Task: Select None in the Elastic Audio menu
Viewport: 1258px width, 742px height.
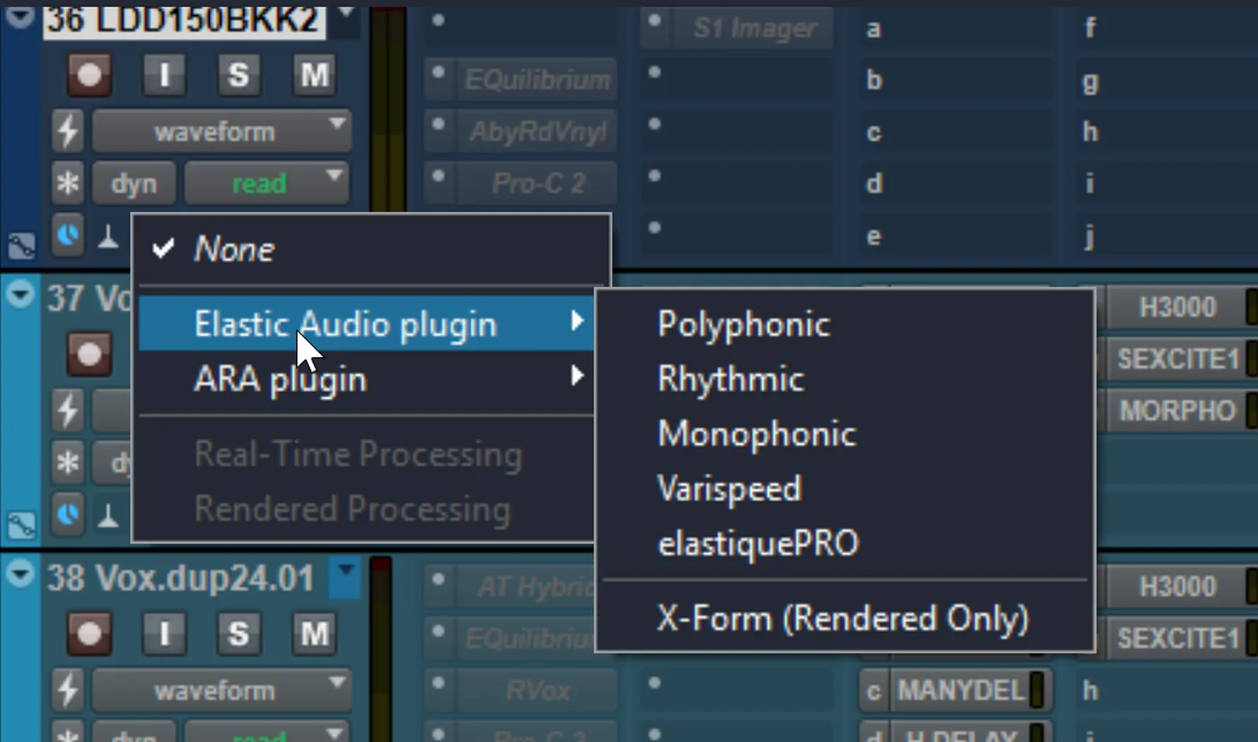Action: pos(234,249)
